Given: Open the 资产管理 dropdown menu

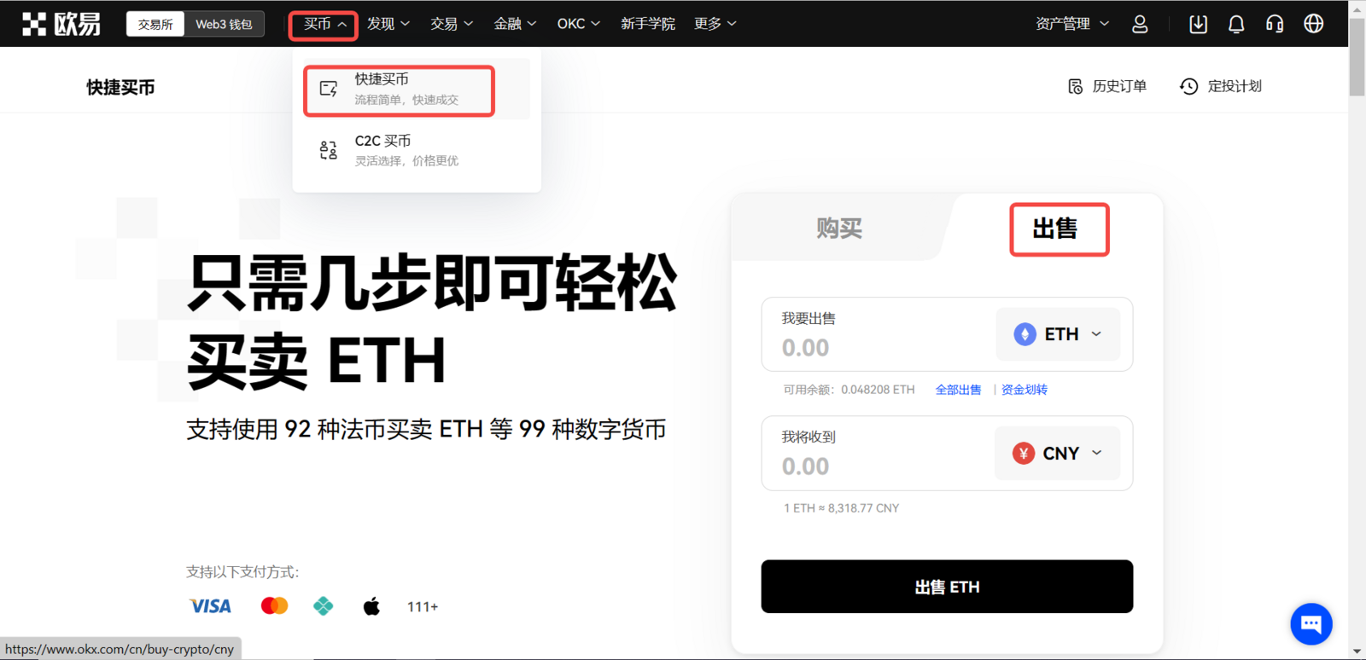Looking at the screenshot, I should click(1071, 24).
